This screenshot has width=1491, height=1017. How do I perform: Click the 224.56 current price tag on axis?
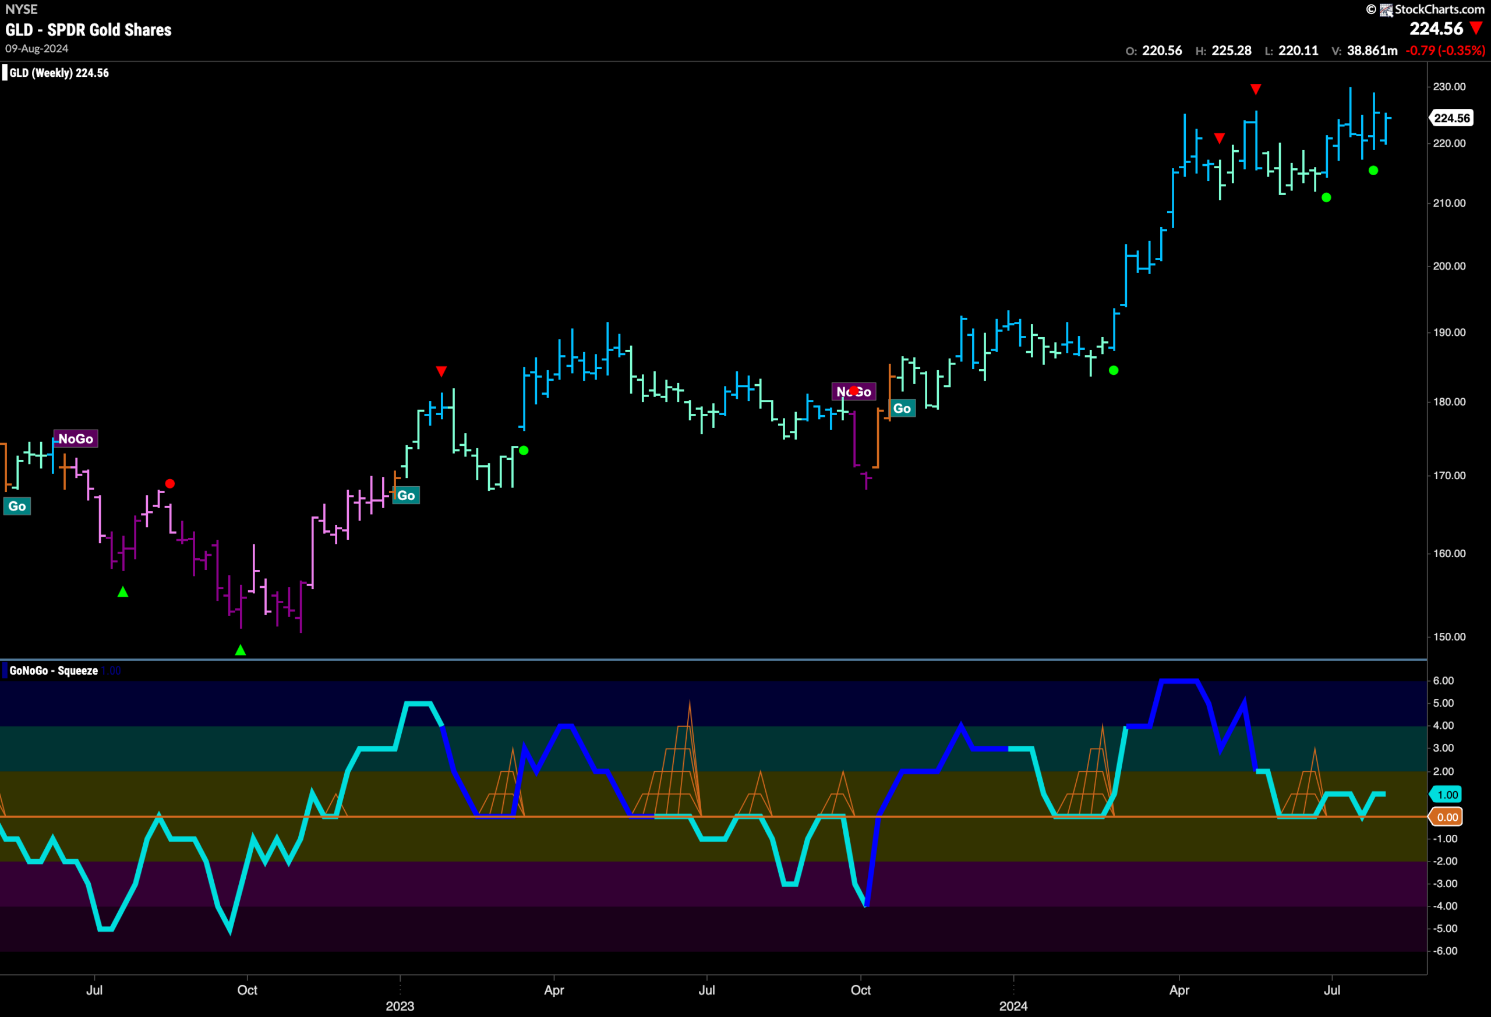click(x=1451, y=118)
